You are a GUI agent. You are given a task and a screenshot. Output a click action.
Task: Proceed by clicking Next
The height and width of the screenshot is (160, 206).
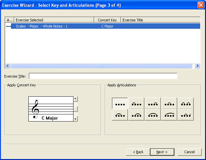pos(162,152)
